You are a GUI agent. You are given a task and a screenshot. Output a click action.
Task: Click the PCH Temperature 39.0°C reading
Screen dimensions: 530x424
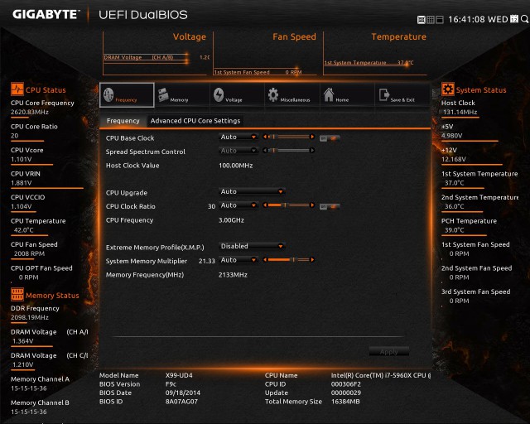coord(455,230)
